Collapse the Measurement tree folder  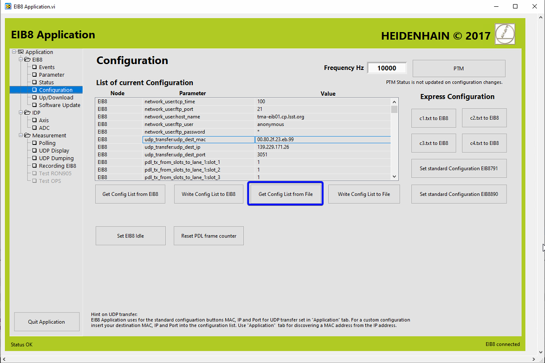[x=21, y=135]
